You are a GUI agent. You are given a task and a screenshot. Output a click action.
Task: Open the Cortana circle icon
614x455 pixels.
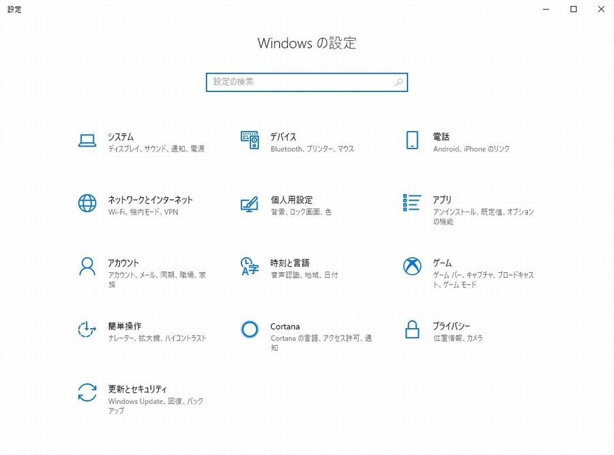coord(250,329)
